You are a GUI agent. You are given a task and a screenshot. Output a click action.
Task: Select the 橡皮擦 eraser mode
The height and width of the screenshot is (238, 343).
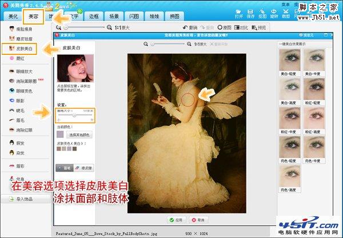pos(84,168)
